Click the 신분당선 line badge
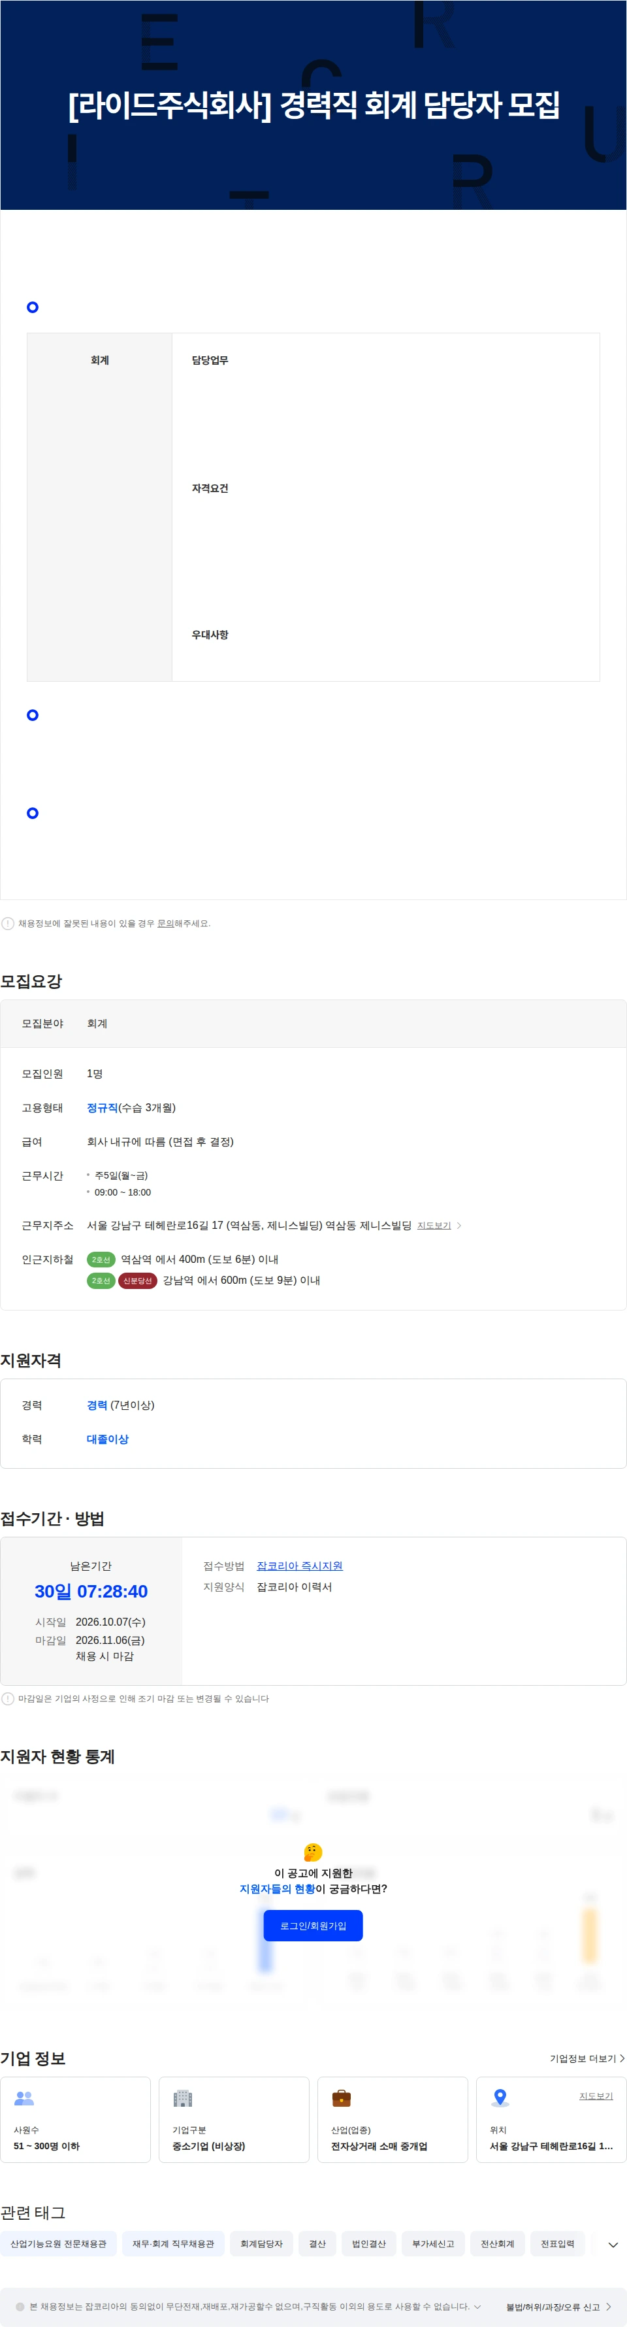Viewport: 627px width, 2327px height. [138, 1280]
